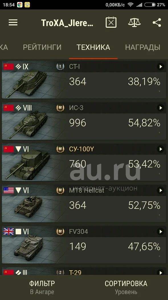168x300 pixels.
Task: Open the balance scales compare icon
Action: tap(134, 22)
